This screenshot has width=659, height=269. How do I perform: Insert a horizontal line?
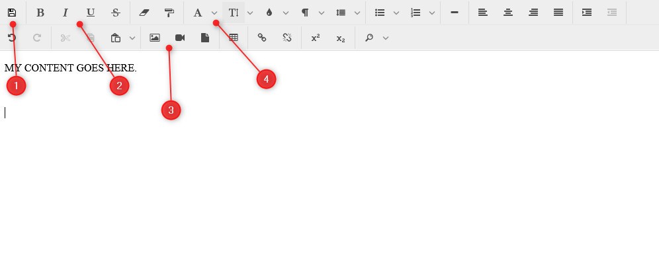(455, 13)
